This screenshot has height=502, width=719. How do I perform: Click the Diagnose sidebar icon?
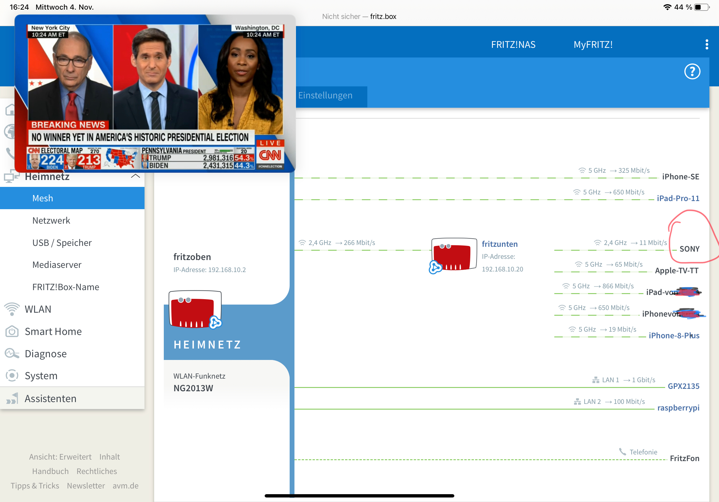tap(12, 354)
